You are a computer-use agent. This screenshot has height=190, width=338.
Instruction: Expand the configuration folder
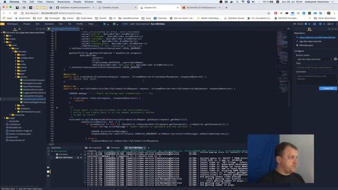16,58
